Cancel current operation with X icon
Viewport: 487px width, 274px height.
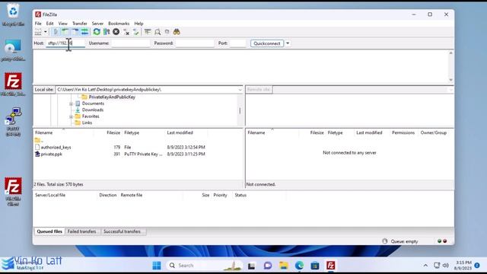116,32
